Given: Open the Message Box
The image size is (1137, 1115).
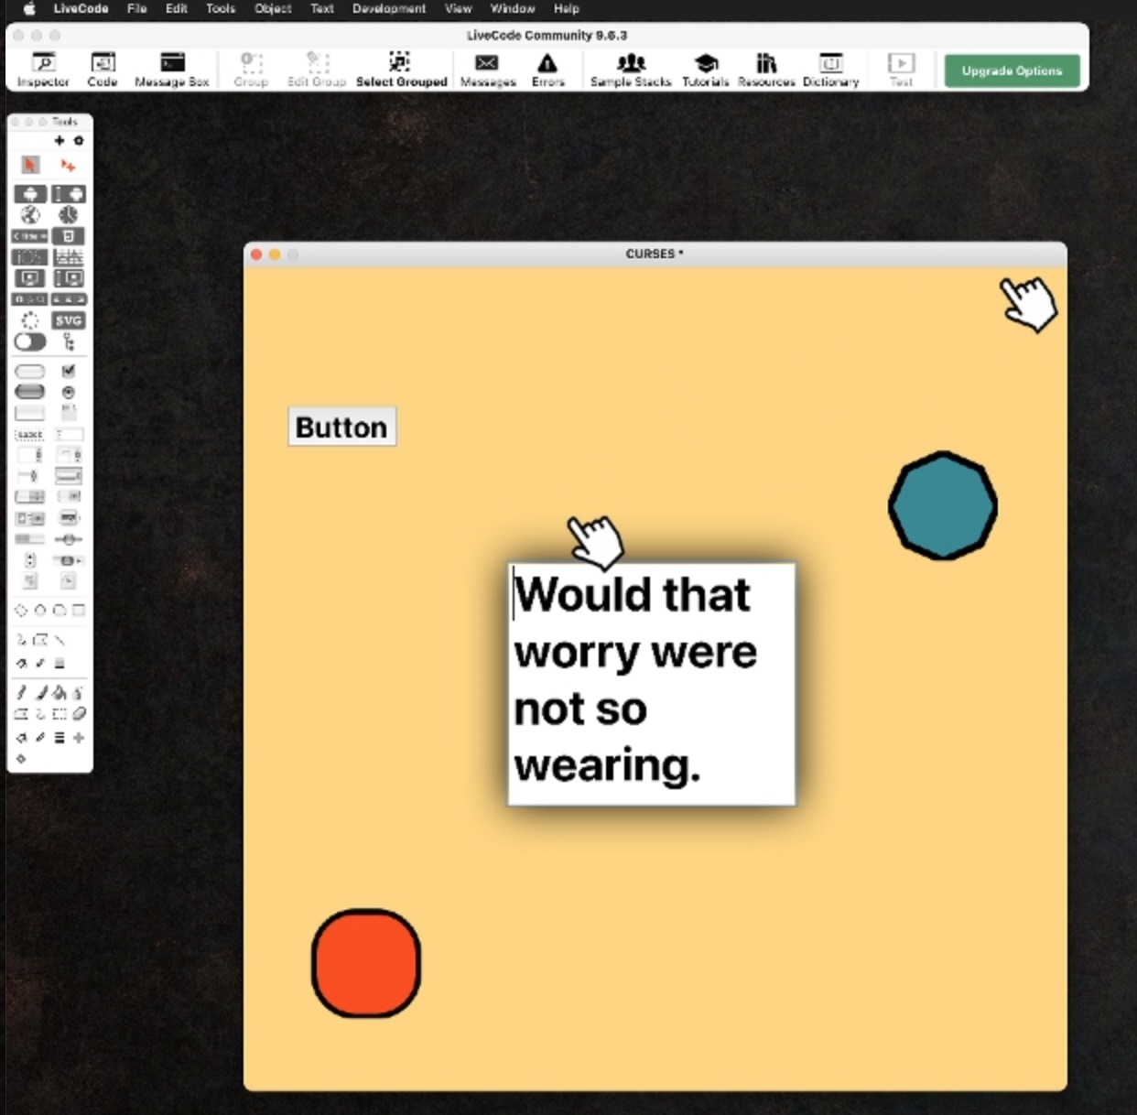Looking at the screenshot, I should click(172, 70).
